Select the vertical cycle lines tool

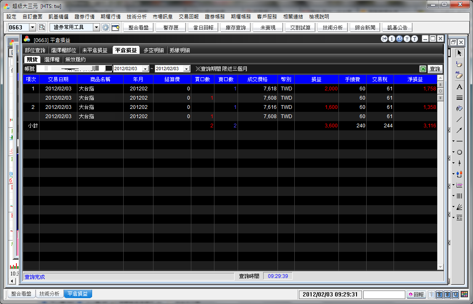tap(460, 196)
